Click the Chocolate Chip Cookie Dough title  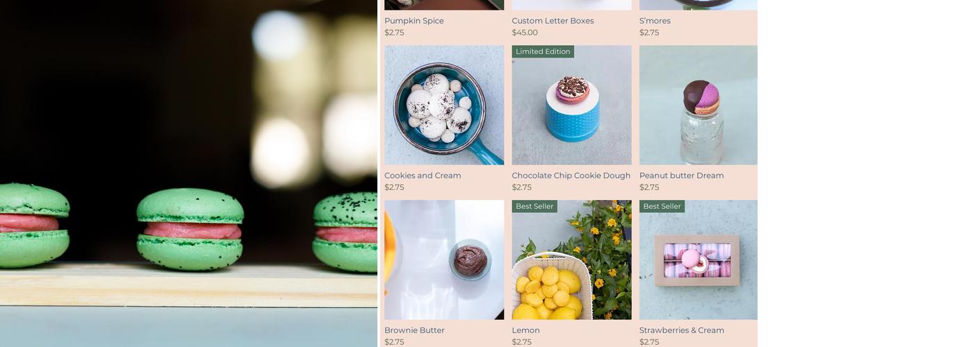[571, 176]
